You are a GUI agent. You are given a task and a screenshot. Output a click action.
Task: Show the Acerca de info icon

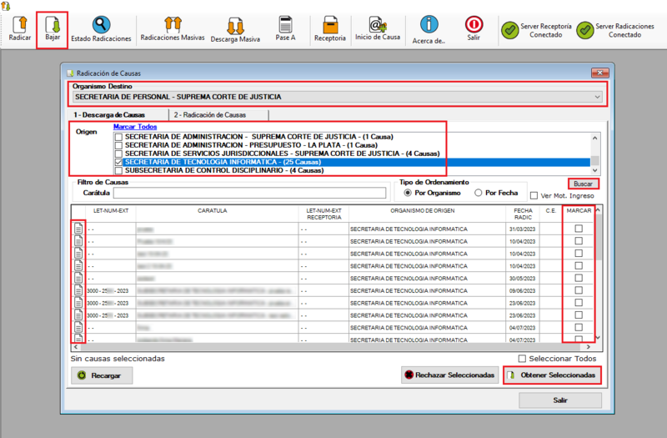point(429,24)
